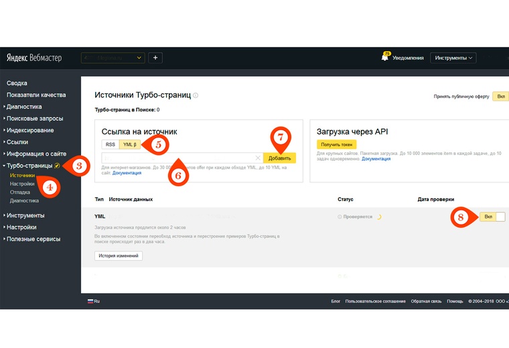The width and height of the screenshot is (509, 348).
Task: Toggle the YML source Вкл switch
Action: 492,217
